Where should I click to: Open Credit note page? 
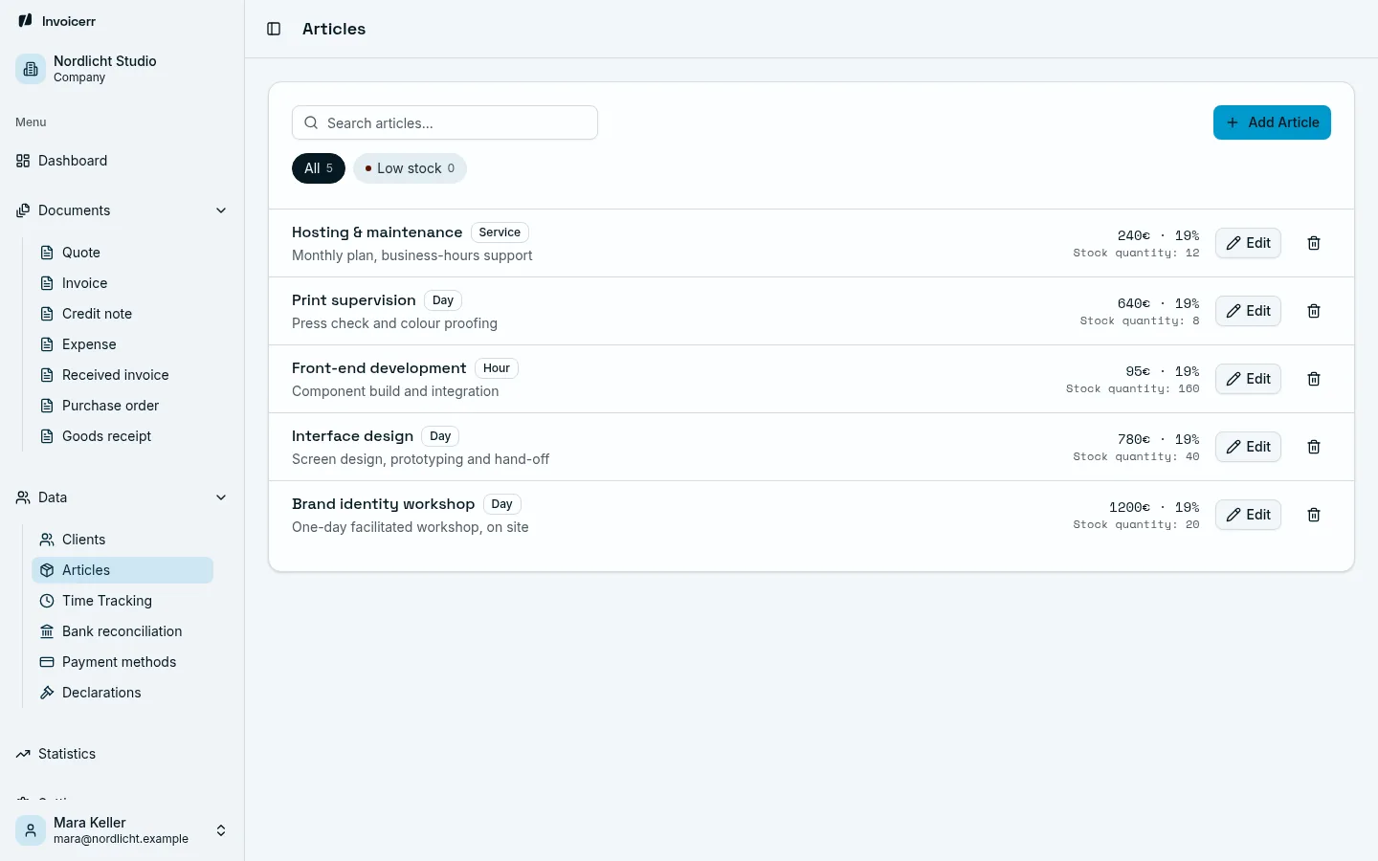click(122, 314)
